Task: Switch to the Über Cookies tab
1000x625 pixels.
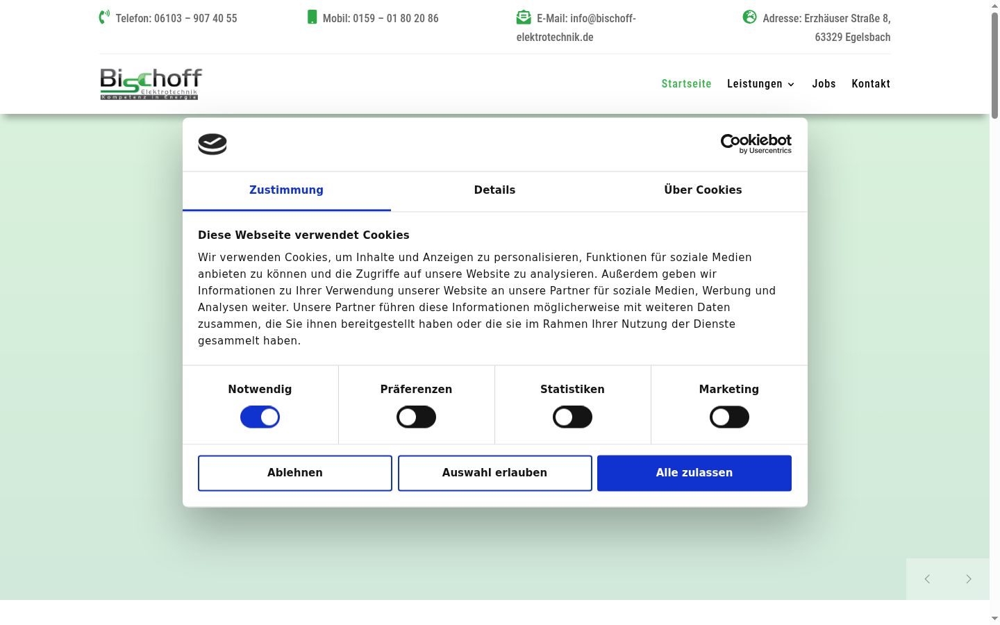Action: tap(703, 190)
